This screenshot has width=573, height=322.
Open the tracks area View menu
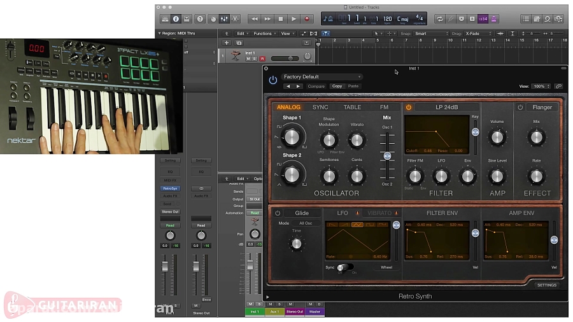click(287, 34)
